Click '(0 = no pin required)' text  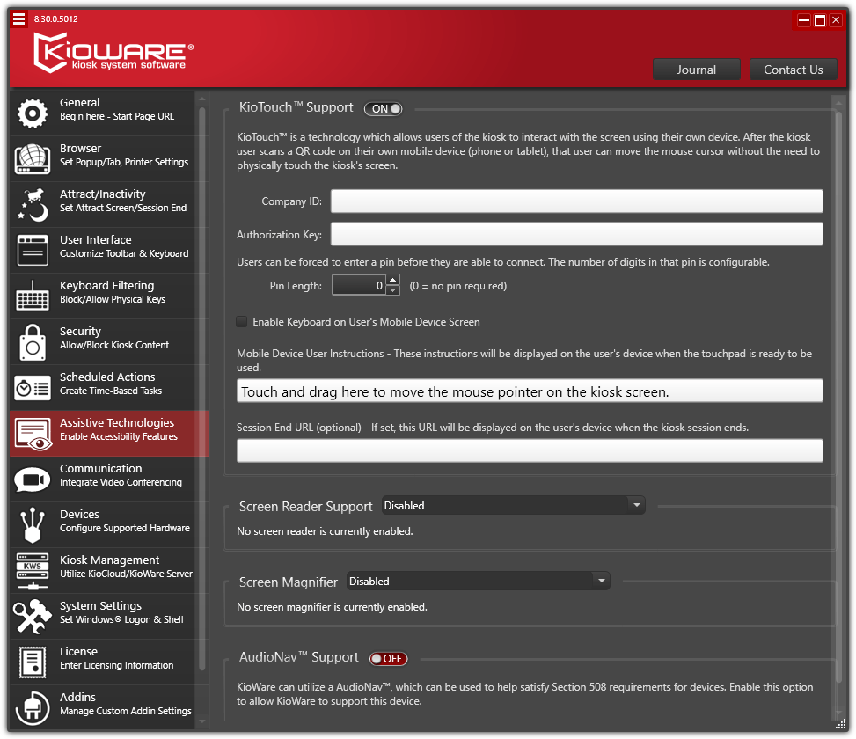click(458, 286)
